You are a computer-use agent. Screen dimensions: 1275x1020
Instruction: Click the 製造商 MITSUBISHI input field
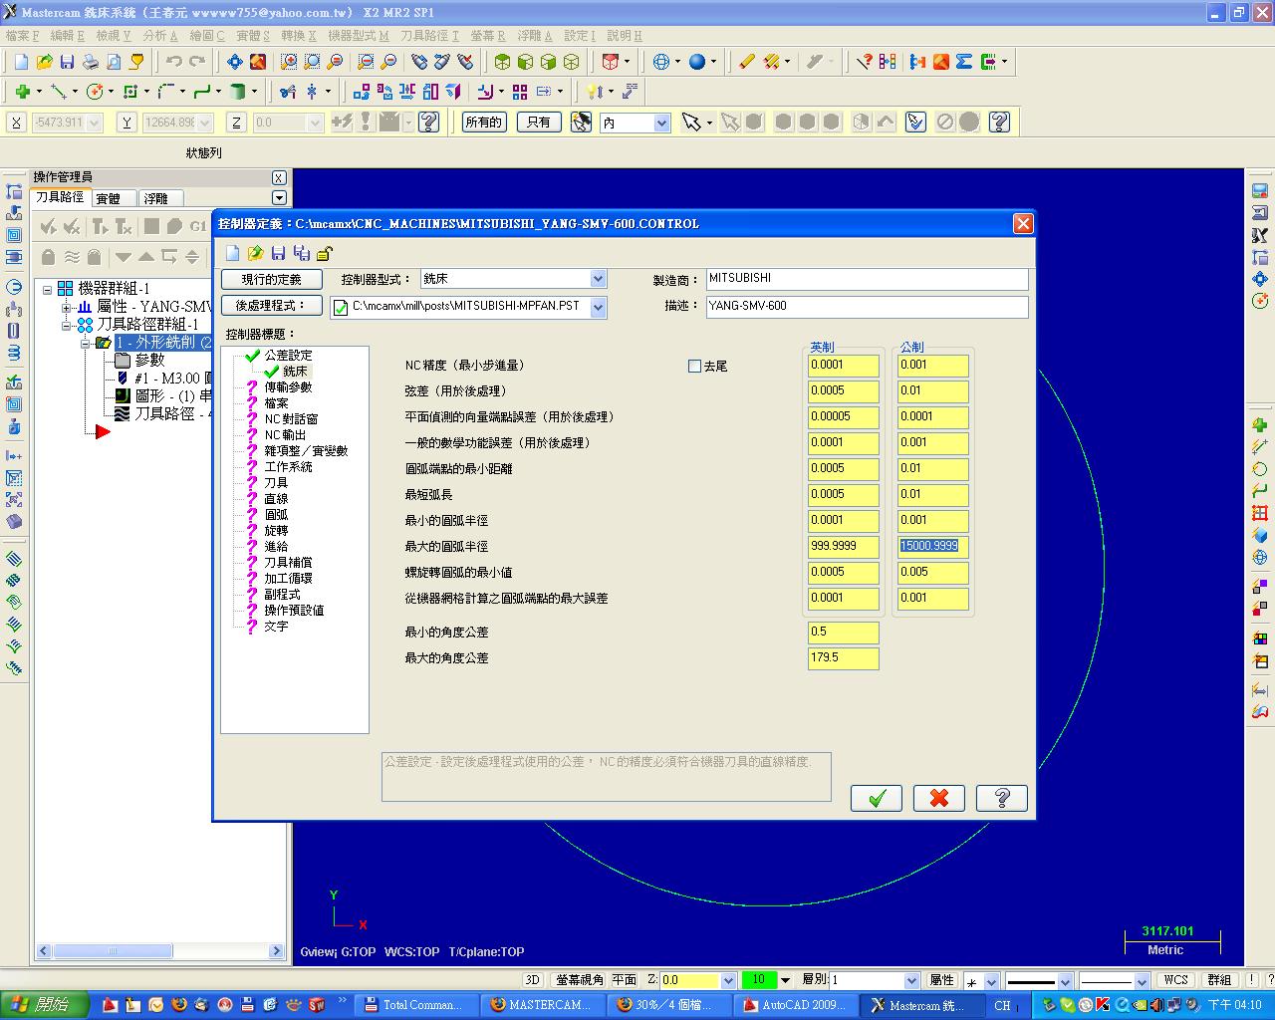point(867,279)
